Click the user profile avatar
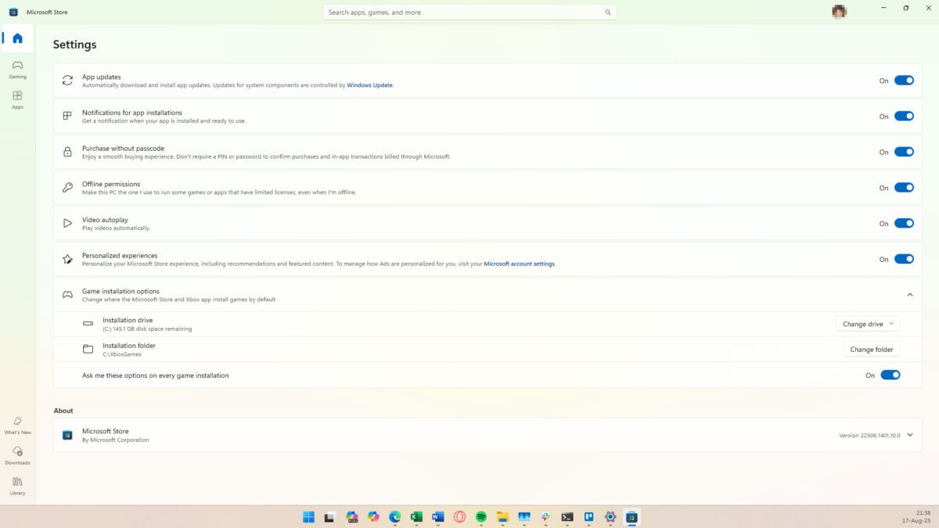Image resolution: width=939 pixels, height=528 pixels. coord(839,12)
